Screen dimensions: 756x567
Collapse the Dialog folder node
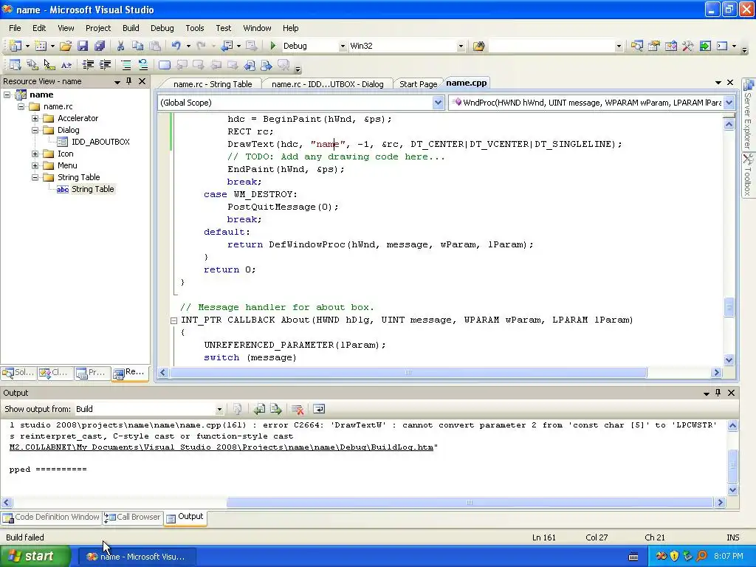[35, 130]
